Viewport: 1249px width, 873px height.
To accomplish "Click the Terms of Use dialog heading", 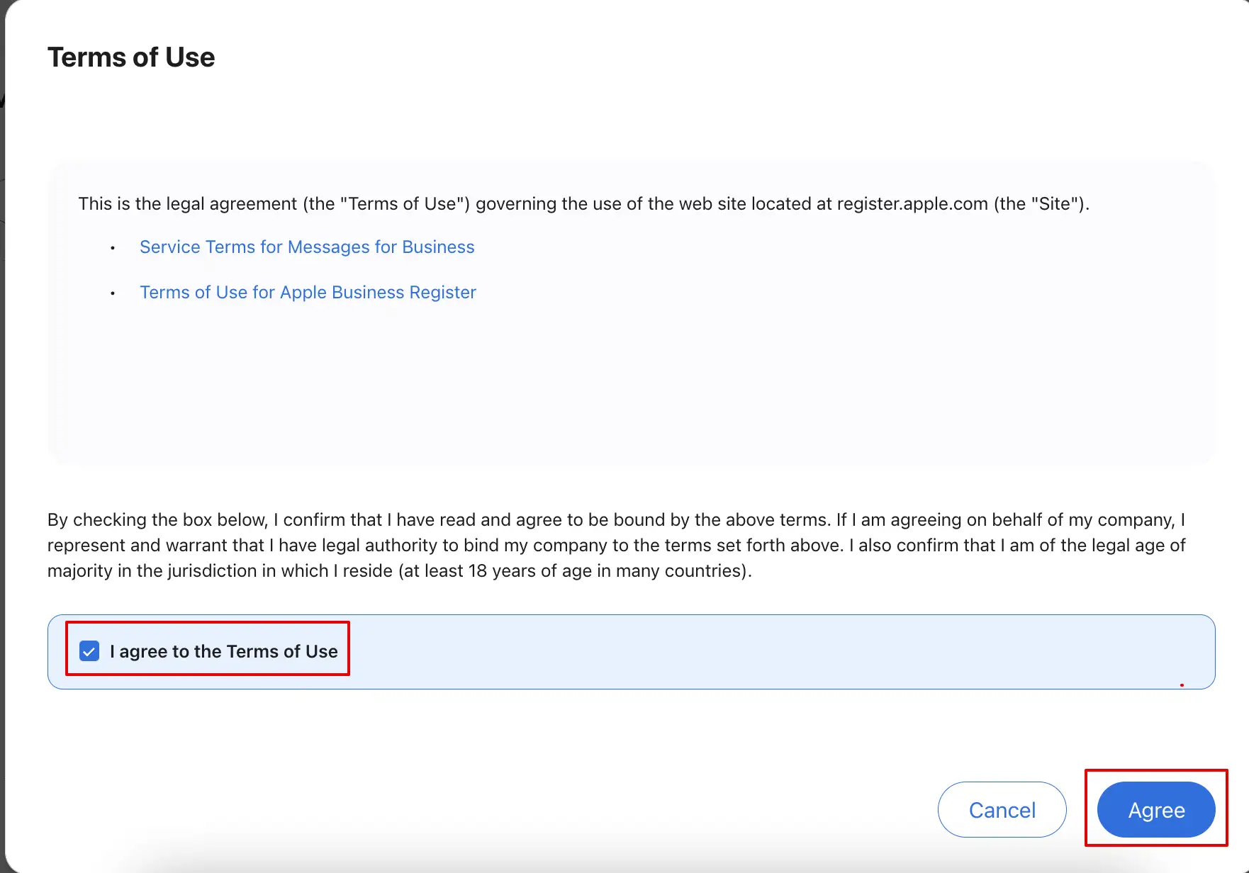I will 131,57.
